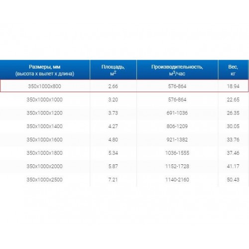Click the productivity value 1152-1728
The height and width of the screenshot is (249, 249).
(x=177, y=166)
